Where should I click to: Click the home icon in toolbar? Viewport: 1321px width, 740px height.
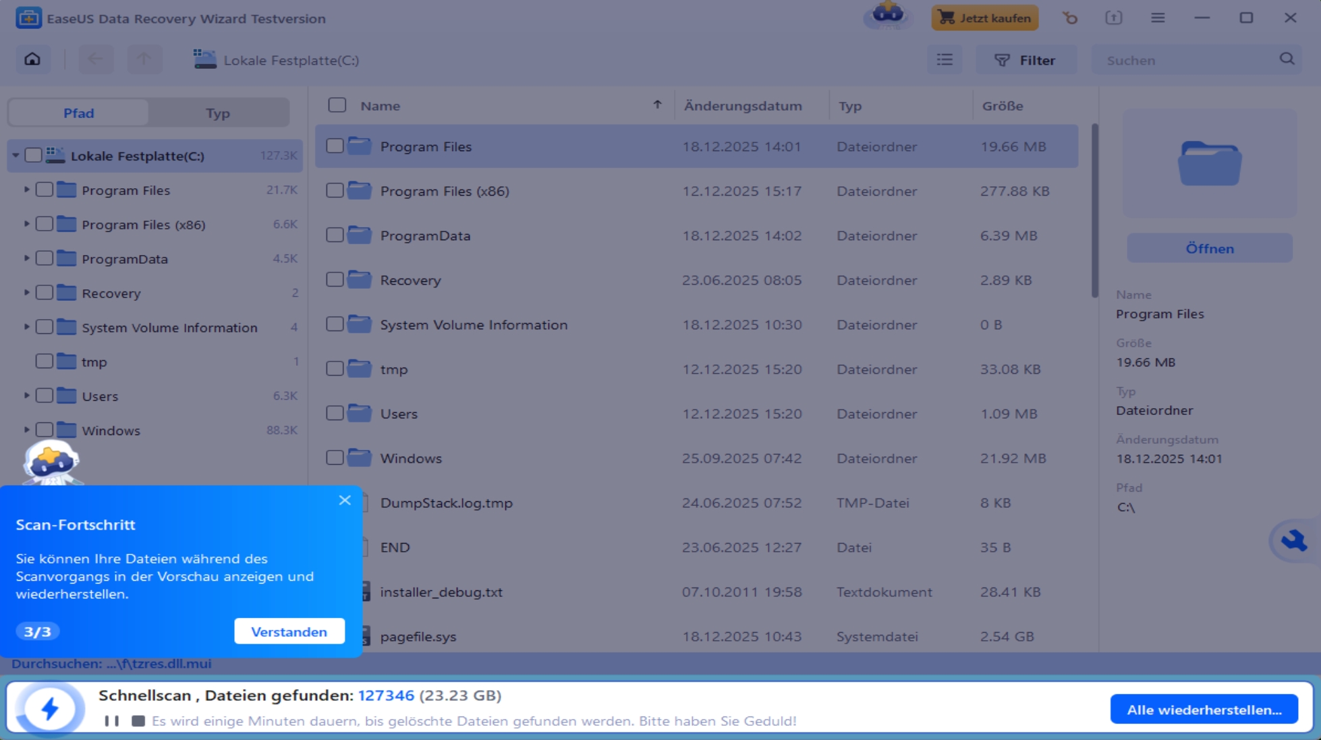tap(32, 60)
